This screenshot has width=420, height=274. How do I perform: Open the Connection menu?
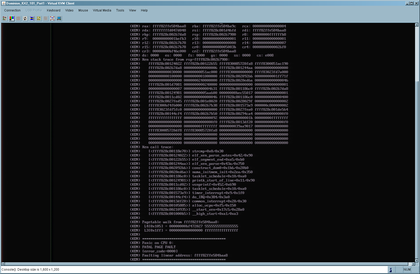click(x=12, y=10)
